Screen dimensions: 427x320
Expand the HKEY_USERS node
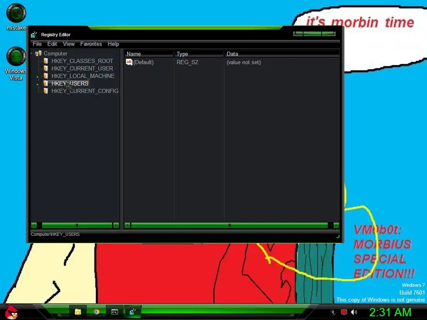pyautogui.click(x=38, y=84)
